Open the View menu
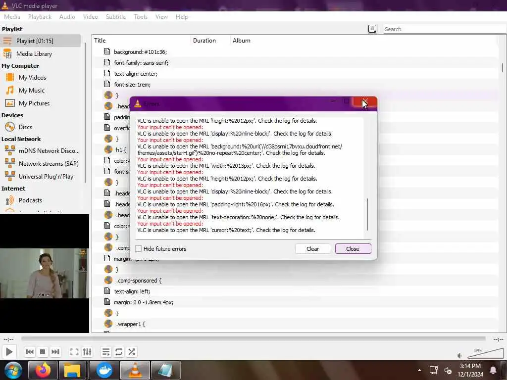 (x=161, y=17)
